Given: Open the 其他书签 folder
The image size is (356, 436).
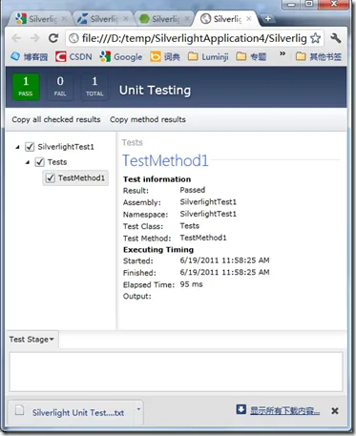Looking at the screenshot, I should tap(319, 57).
